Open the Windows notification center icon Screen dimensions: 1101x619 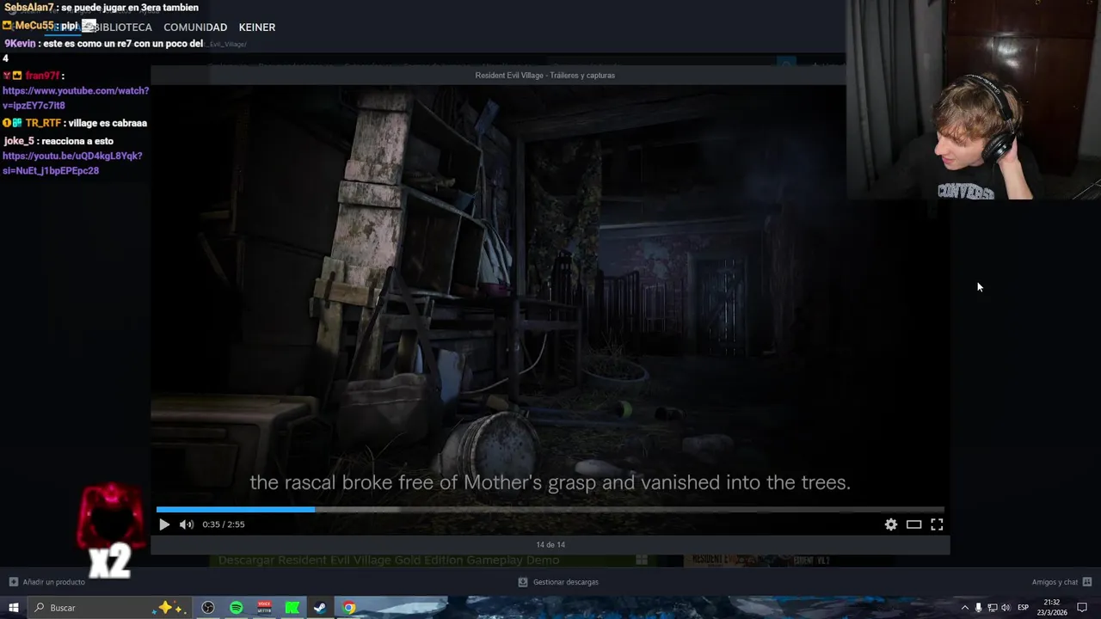point(1082,608)
